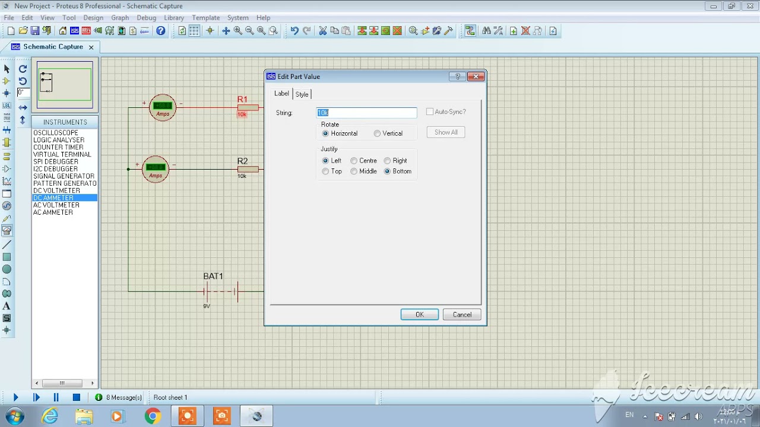Viewport: 760px width, 427px height.
Task: Open the Proteus help question mark icon
Action: [x=161, y=31]
